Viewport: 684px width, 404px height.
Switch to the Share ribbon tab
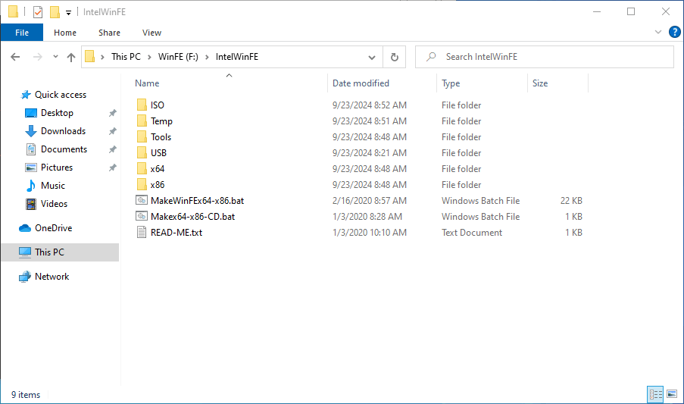(109, 33)
